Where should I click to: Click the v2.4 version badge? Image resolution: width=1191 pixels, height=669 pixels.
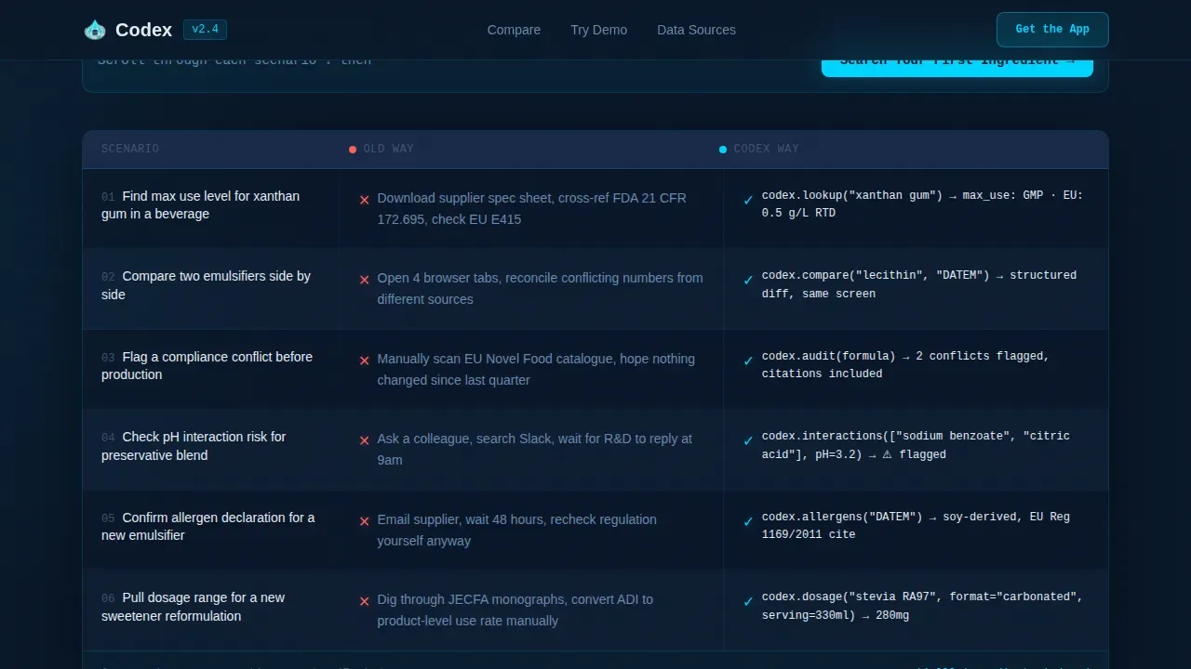tap(205, 30)
